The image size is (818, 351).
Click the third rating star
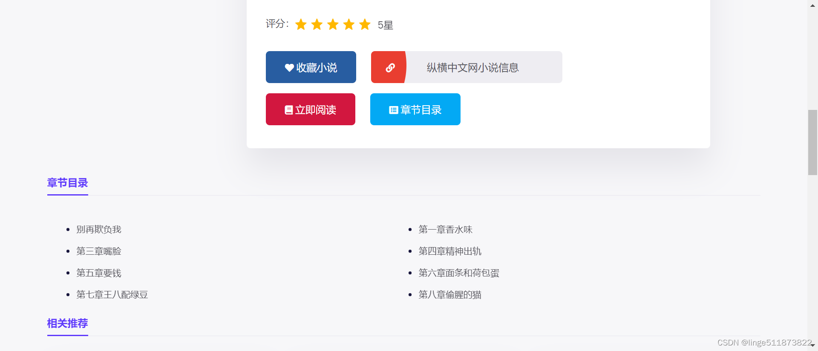click(333, 24)
